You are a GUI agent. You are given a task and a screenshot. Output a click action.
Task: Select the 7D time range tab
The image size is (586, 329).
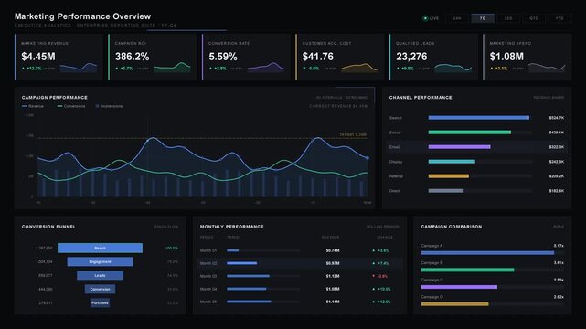483,18
